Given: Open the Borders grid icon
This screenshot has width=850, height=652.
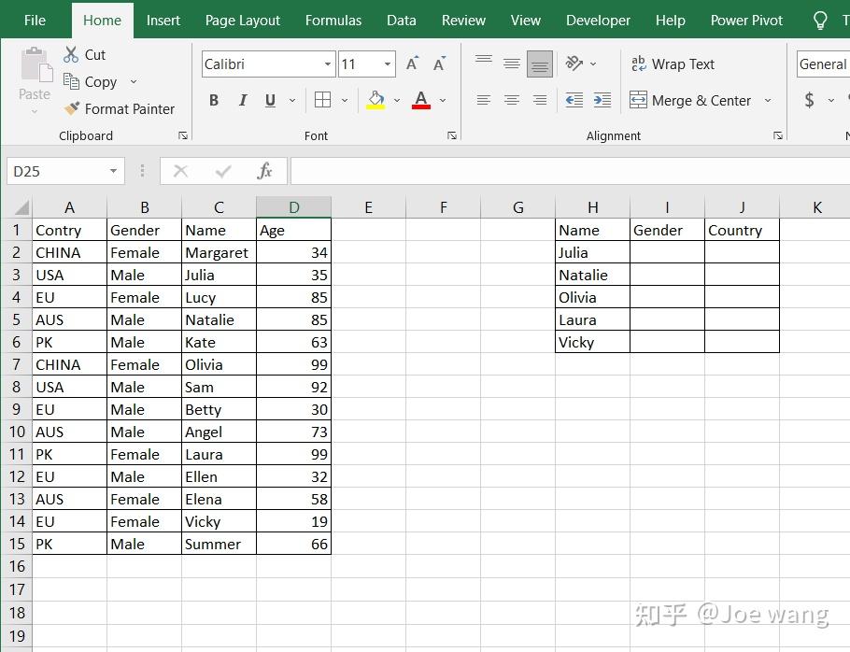Looking at the screenshot, I should (x=322, y=100).
